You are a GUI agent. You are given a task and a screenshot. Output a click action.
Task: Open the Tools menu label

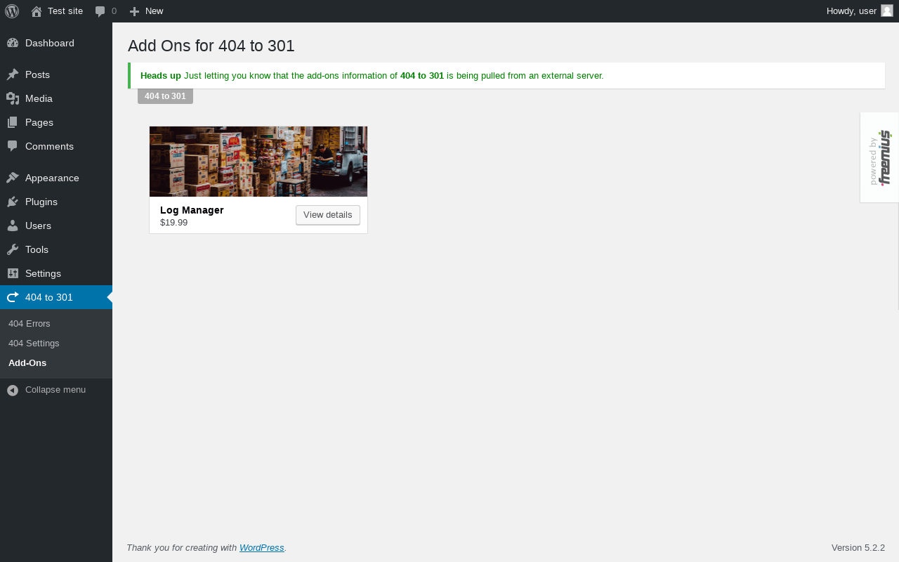coord(37,249)
